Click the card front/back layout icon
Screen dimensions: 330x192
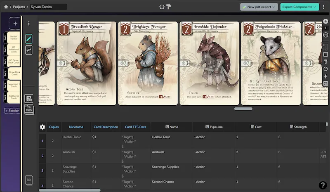[x=325, y=47]
